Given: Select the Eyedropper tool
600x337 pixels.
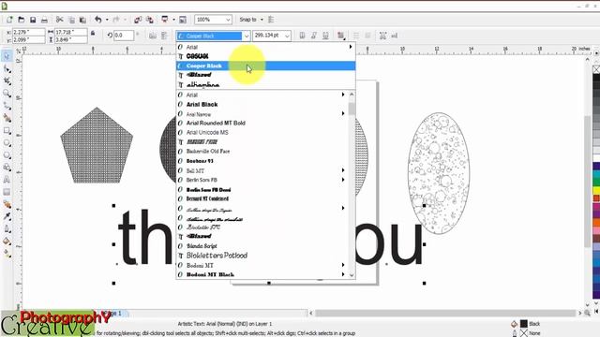Looking at the screenshot, I should 7,216.
